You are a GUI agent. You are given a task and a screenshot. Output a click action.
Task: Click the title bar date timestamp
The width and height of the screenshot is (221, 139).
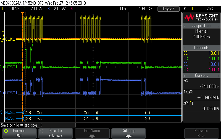pyautogui.click(x=65, y=3)
